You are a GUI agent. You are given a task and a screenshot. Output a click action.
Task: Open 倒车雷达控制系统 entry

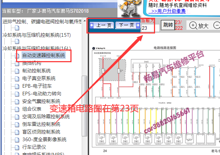pos(41,124)
